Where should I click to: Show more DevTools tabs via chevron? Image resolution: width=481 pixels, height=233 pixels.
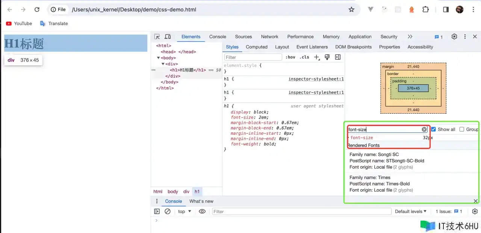pos(410,37)
